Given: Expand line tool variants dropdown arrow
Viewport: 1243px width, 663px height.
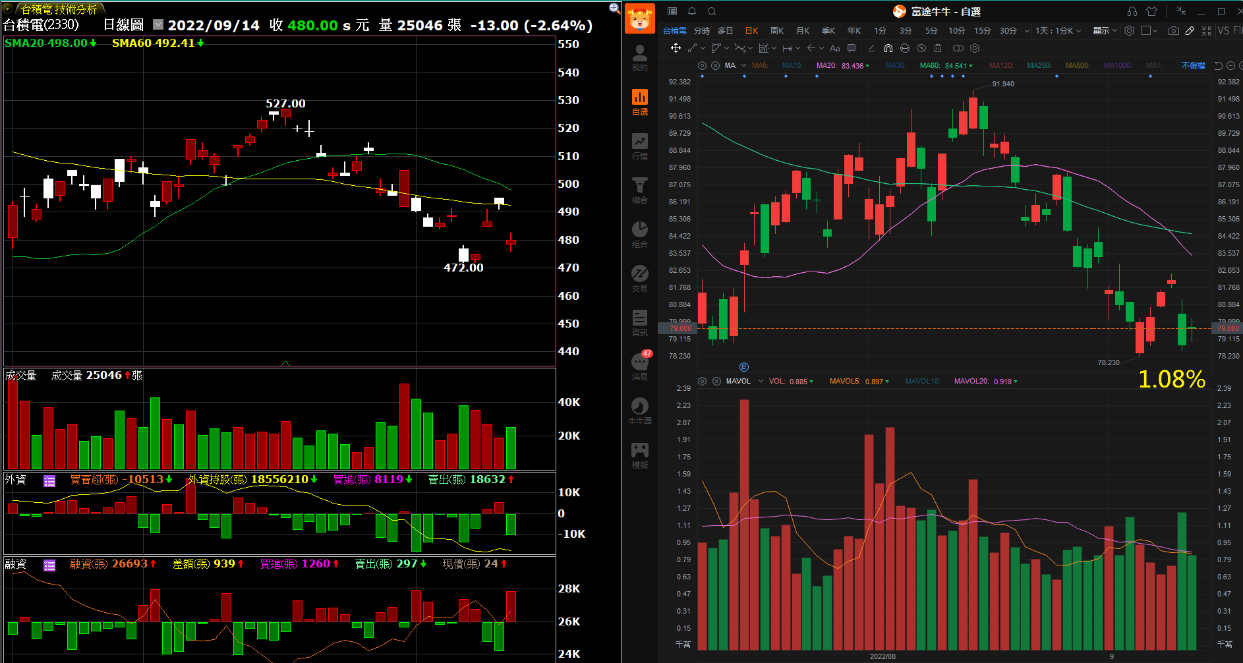Looking at the screenshot, I should tap(703, 48).
